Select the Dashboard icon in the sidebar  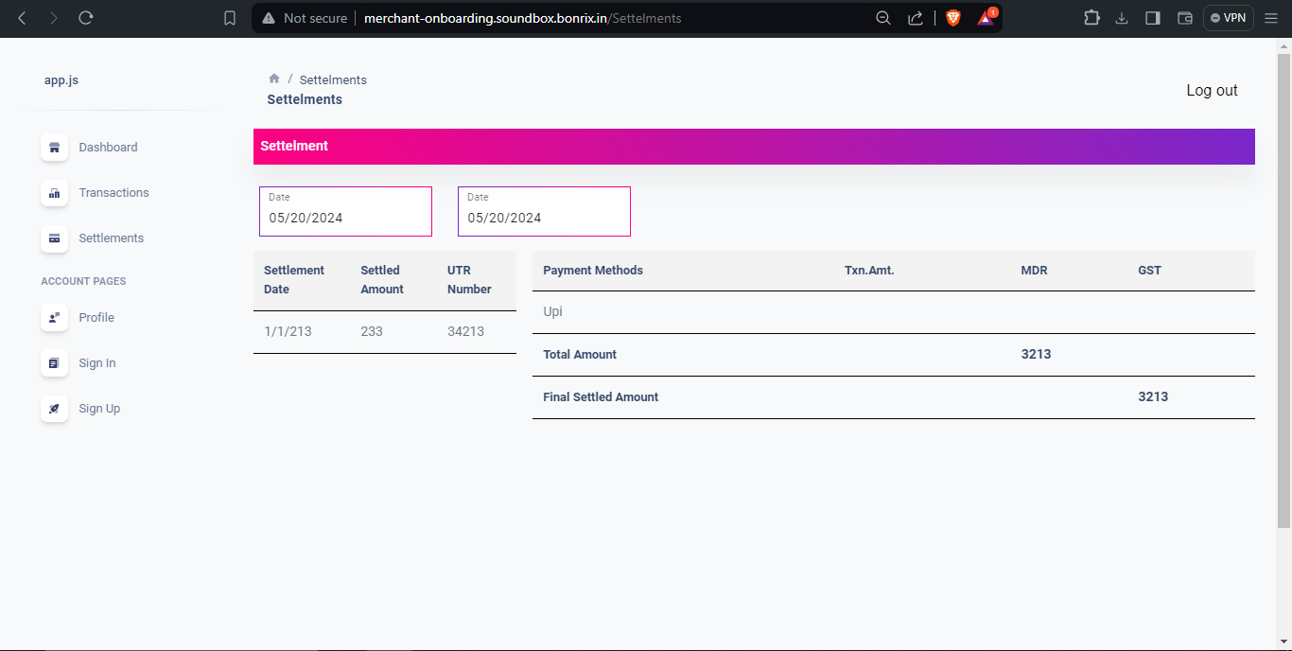(x=54, y=148)
